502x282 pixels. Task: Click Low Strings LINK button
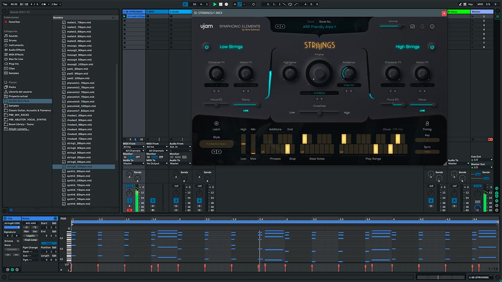click(246, 111)
